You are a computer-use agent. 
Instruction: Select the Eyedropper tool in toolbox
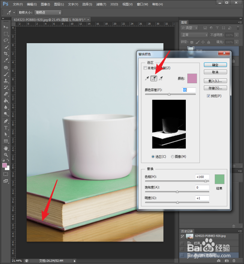(6, 60)
